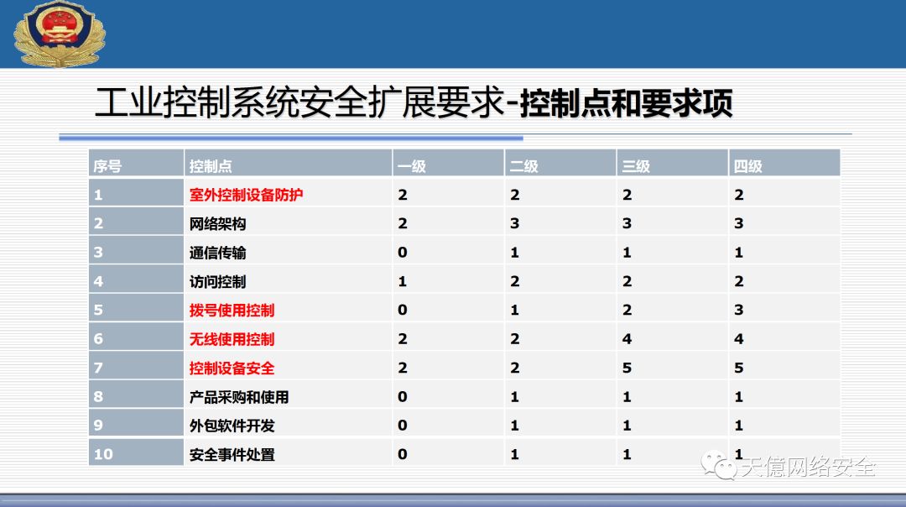Click the 一级 value 0 for 产品采购和使用

403,396
